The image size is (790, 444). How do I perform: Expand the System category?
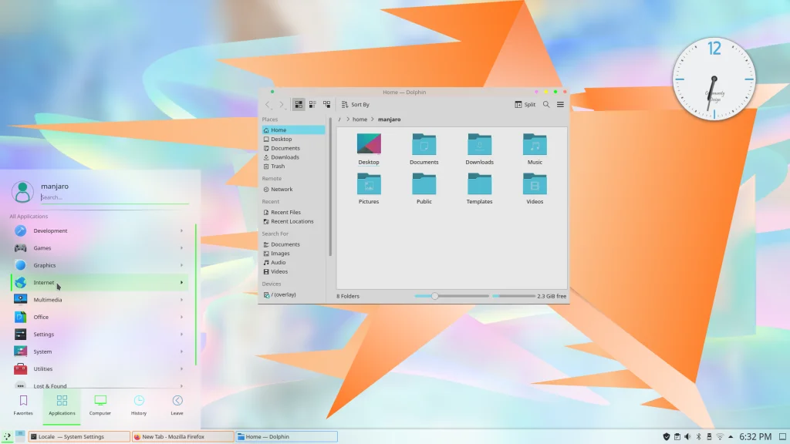coord(100,351)
